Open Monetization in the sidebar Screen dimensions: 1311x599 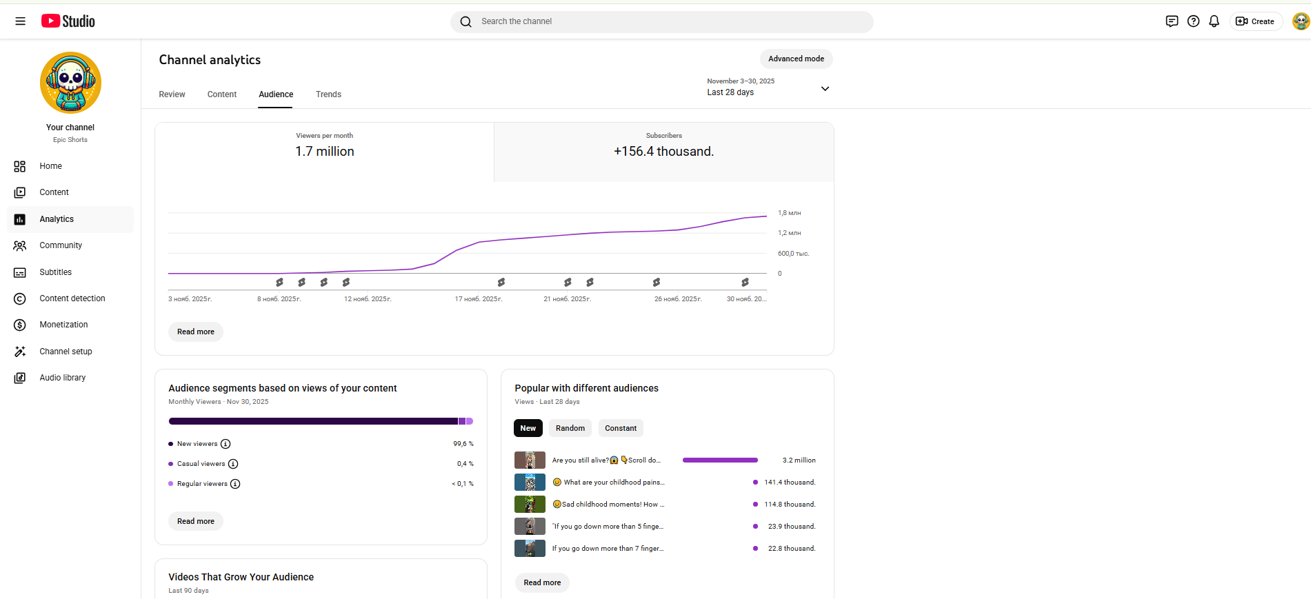pos(63,325)
